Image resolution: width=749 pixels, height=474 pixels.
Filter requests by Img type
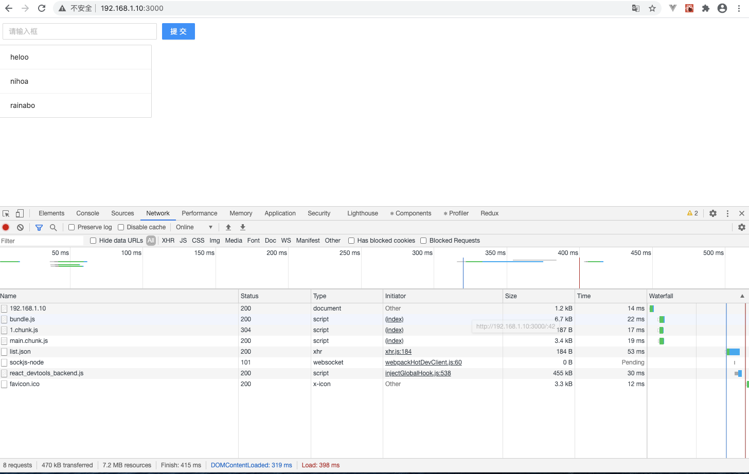point(215,241)
